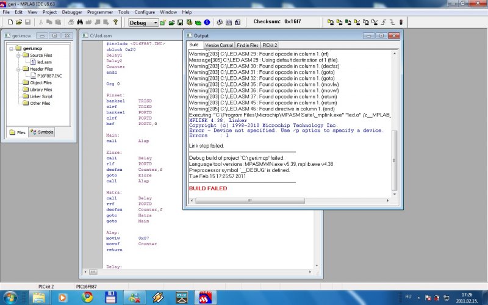Switch to Symbols tab in project pane
Viewport: 488px width, 305px height.
pos(42,132)
